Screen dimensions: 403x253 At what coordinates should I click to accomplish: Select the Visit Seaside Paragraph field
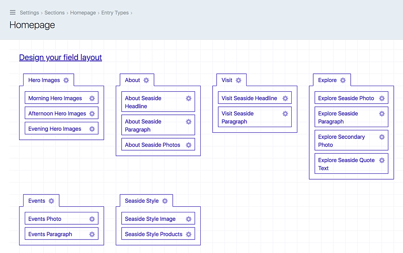(255, 117)
